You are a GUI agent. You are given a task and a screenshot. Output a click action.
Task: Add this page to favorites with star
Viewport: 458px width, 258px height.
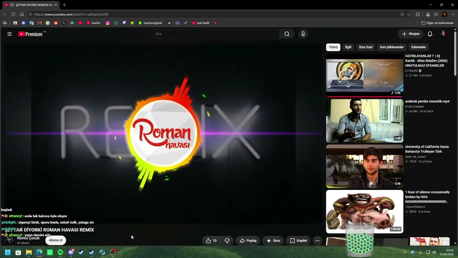coord(409,14)
